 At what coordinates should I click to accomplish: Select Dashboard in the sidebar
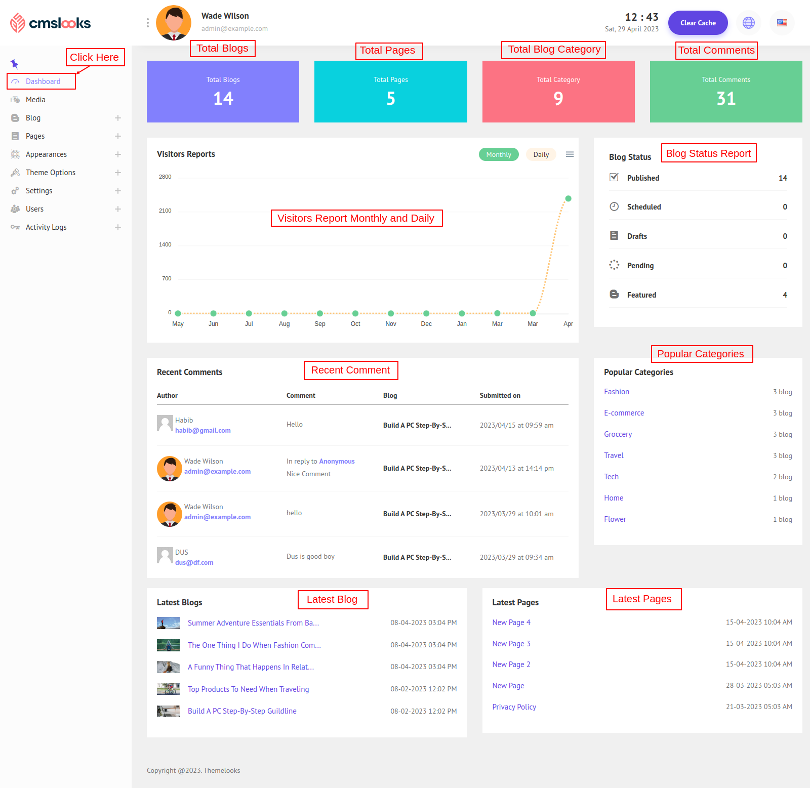pyautogui.click(x=43, y=81)
